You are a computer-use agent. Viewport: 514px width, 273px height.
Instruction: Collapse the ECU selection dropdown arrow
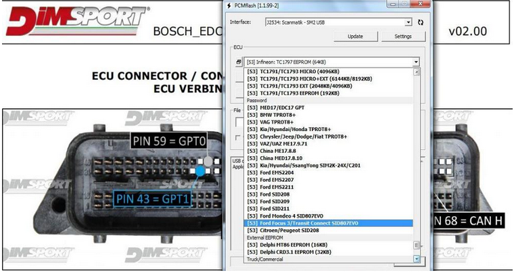pyautogui.click(x=416, y=62)
